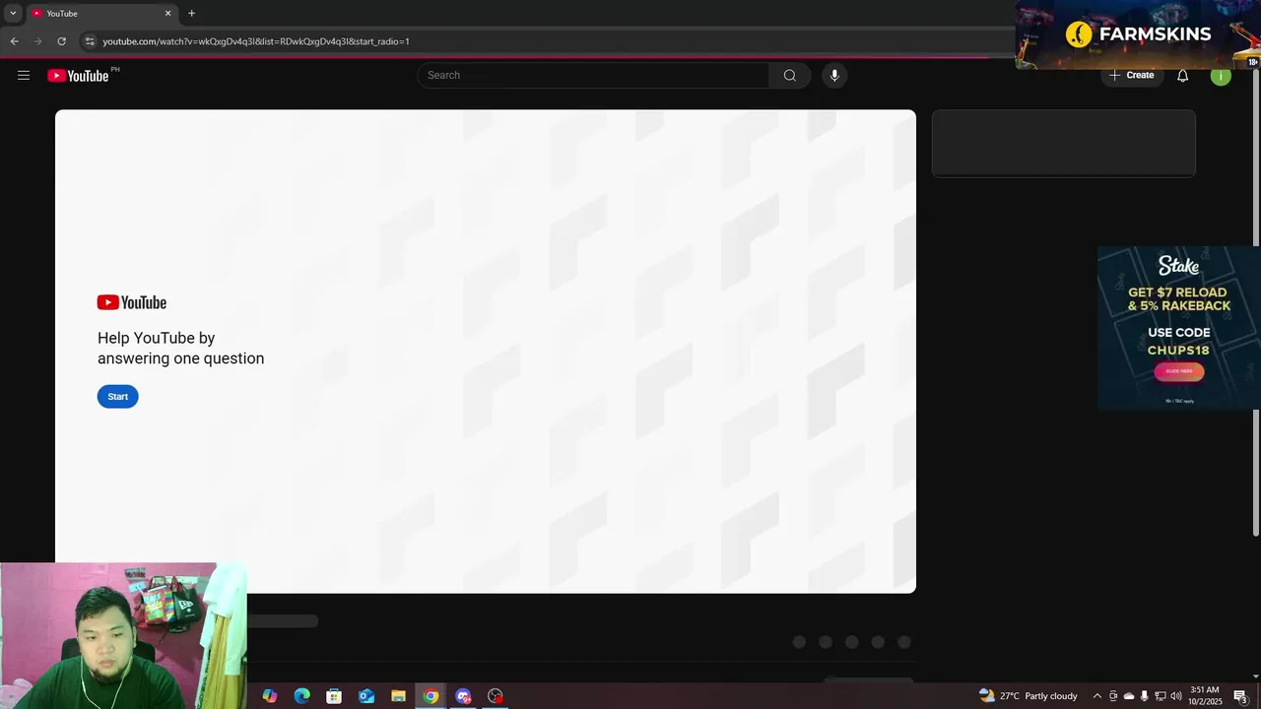Open the weather widget Partly cloudy

tap(1029, 696)
